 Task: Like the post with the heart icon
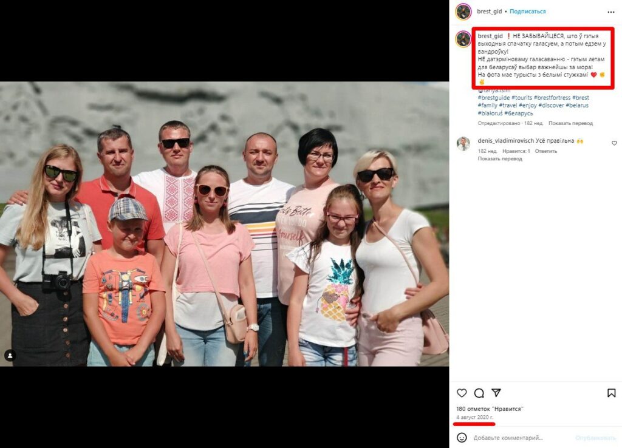[x=462, y=393]
